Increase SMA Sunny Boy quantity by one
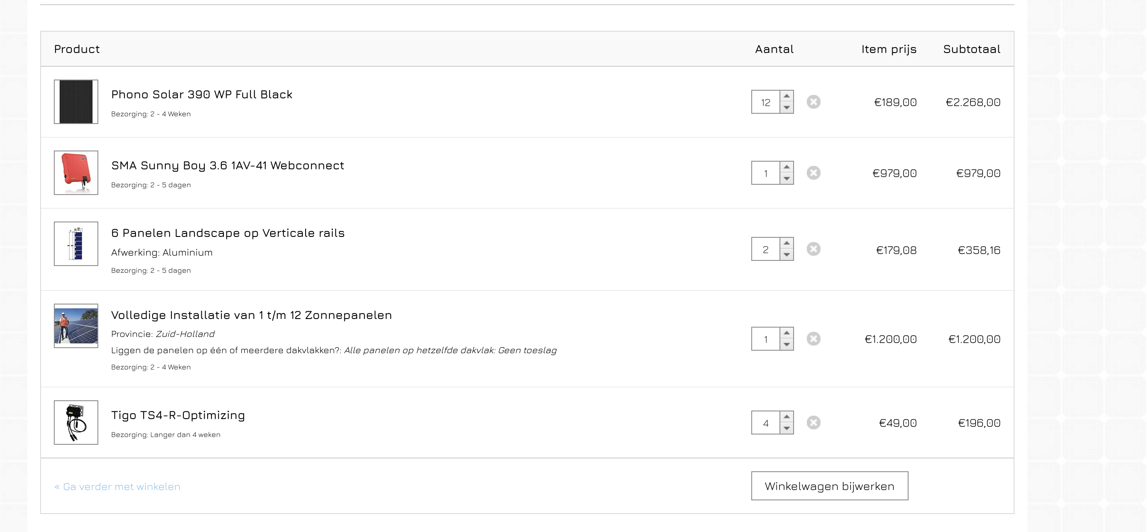 pos(786,167)
